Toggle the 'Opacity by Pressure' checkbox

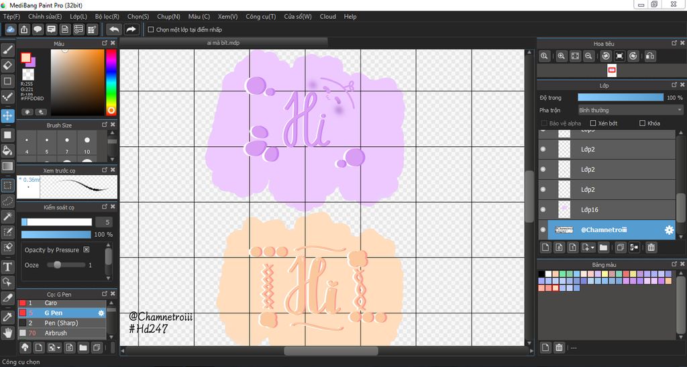click(x=87, y=250)
